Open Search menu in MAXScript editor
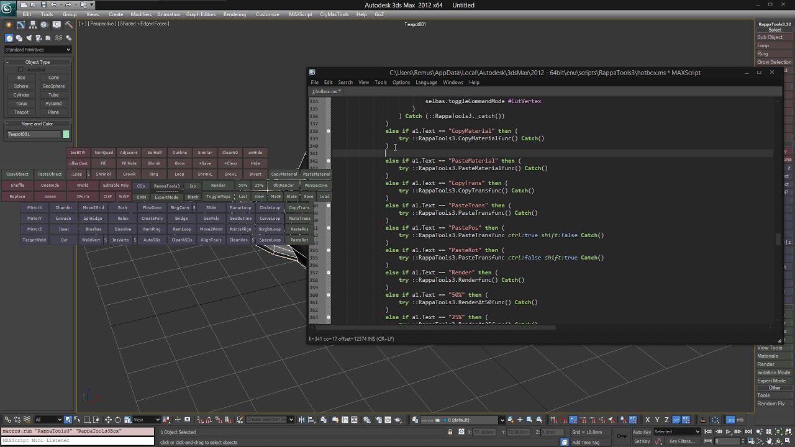The image size is (795, 447). coord(345,82)
